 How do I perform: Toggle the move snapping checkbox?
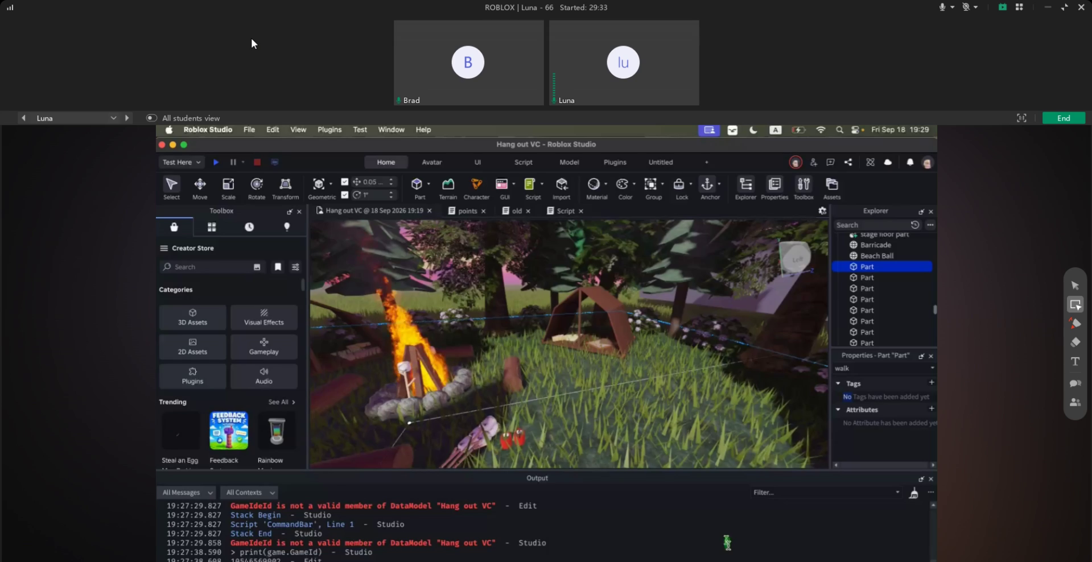tap(345, 182)
